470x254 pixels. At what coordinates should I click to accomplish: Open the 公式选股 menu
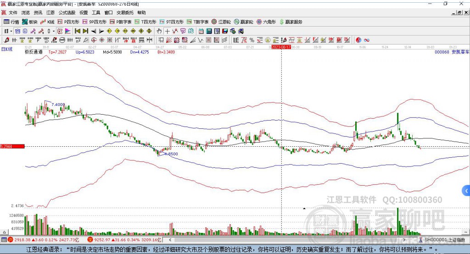(67, 12)
